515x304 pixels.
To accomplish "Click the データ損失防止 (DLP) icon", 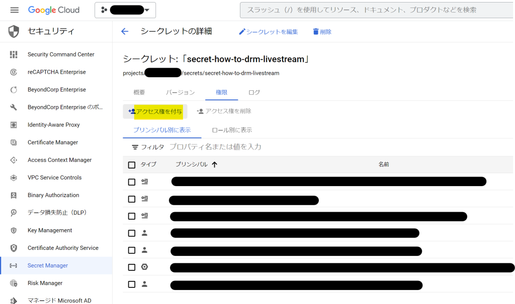I will pos(14,213).
